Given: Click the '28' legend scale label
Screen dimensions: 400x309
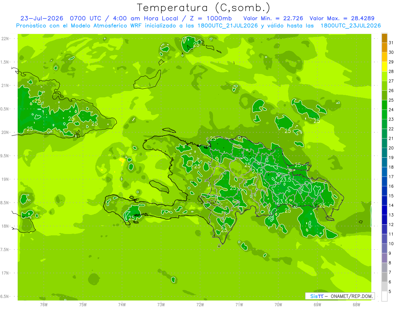Looking at the screenshot, I should [x=391, y=71].
